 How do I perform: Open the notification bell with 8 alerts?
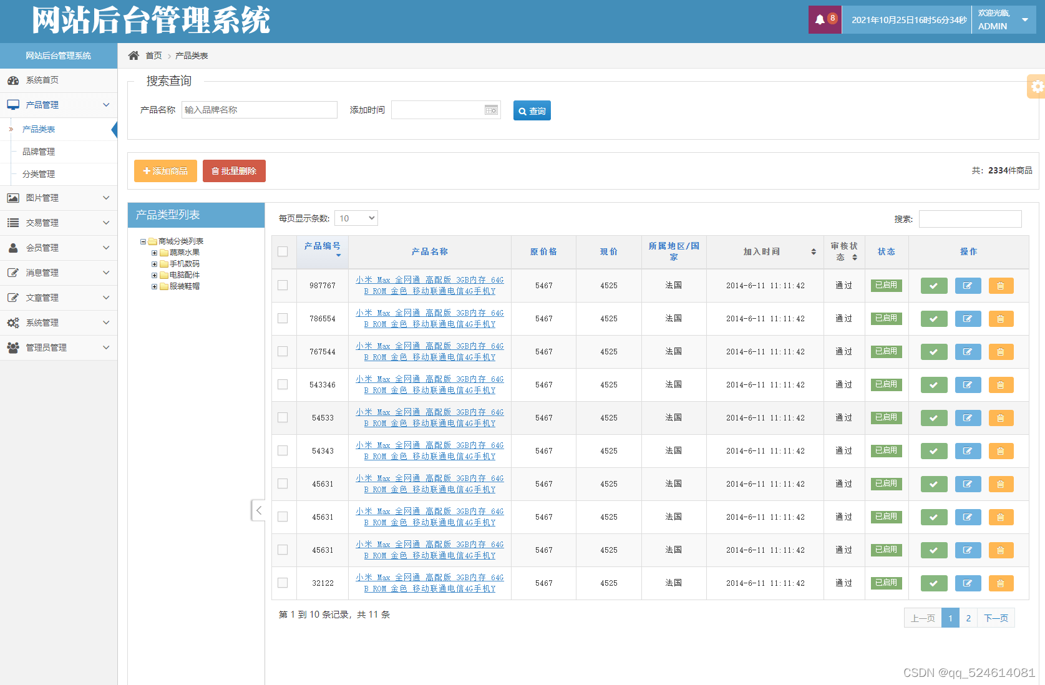coord(825,19)
